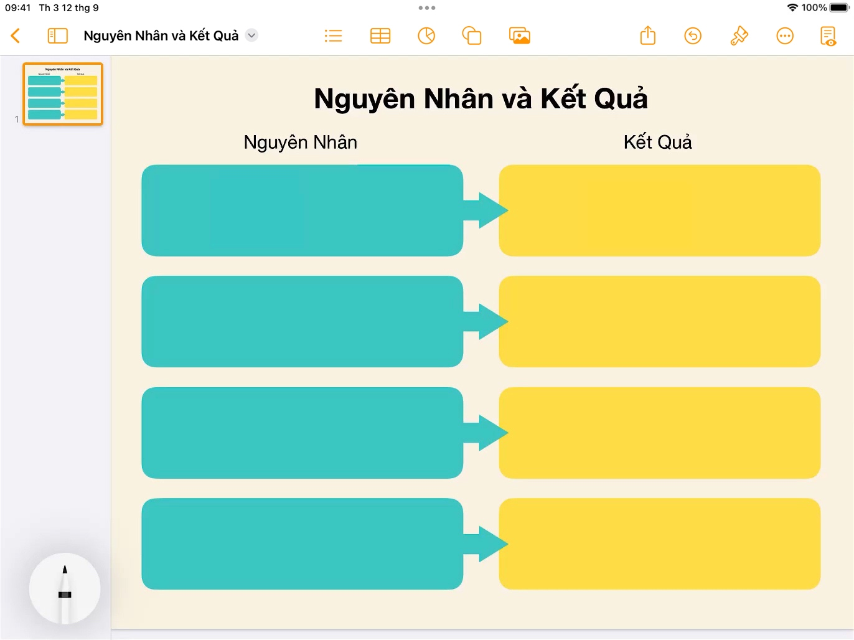
Task: Toggle the slide navigator sidebar
Action: click(58, 35)
